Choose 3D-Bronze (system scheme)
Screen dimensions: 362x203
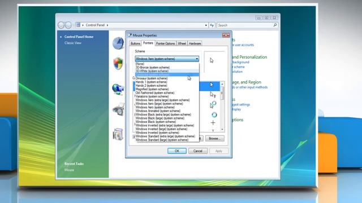[x=167, y=68]
